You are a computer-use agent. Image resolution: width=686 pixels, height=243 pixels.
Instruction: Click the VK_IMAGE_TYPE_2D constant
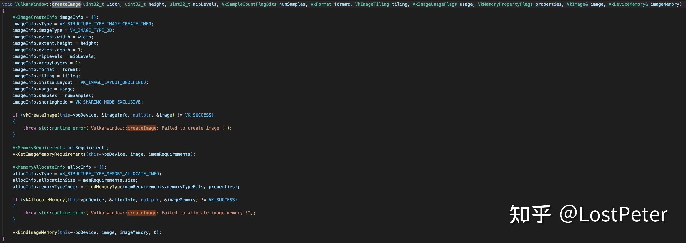click(x=91, y=30)
